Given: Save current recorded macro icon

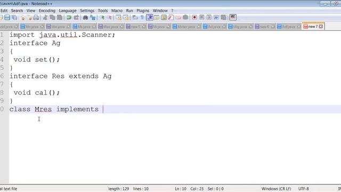Looking at the screenshot, I should (223, 18).
